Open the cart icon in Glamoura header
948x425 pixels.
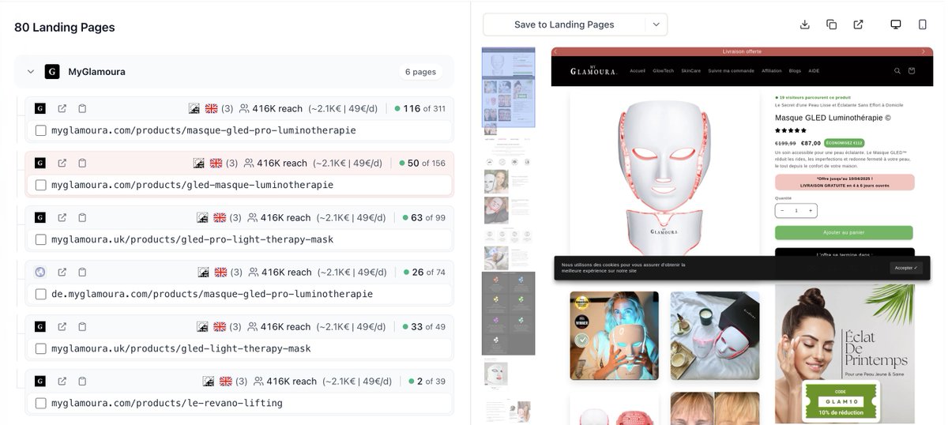point(912,70)
